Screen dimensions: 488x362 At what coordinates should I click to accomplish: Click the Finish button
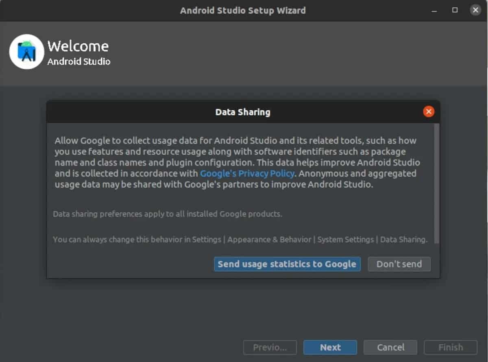tap(450, 347)
